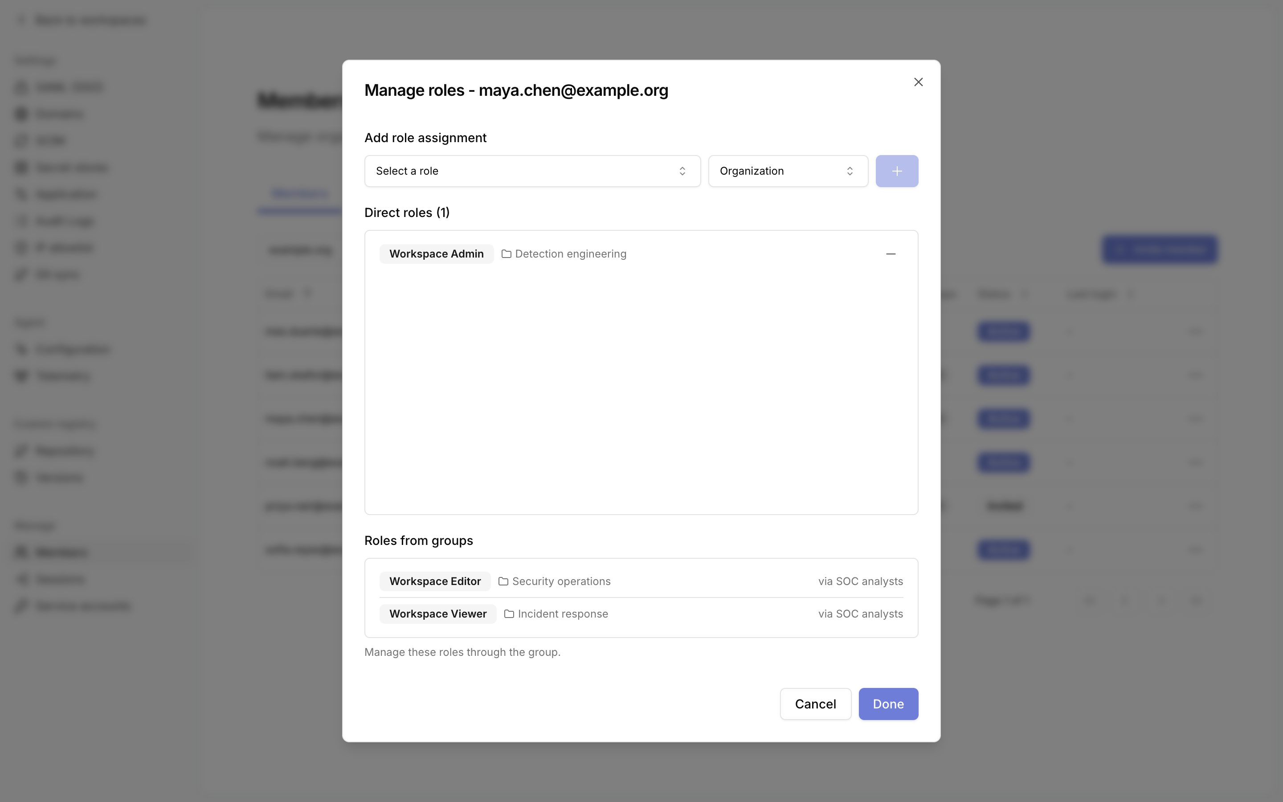The width and height of the screenshot is (1283, 802).
Task: Click the Cancel button
Action: pos(815,704)
